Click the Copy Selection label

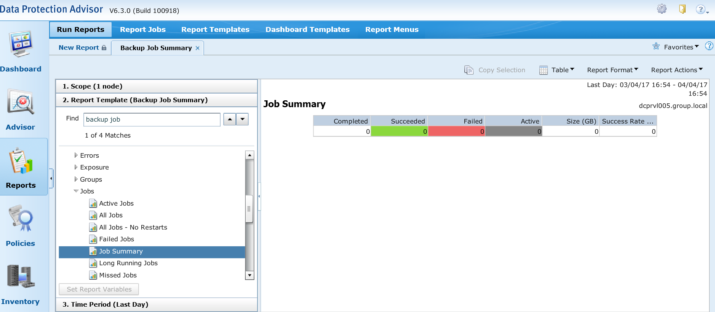[x=502, y=70]
